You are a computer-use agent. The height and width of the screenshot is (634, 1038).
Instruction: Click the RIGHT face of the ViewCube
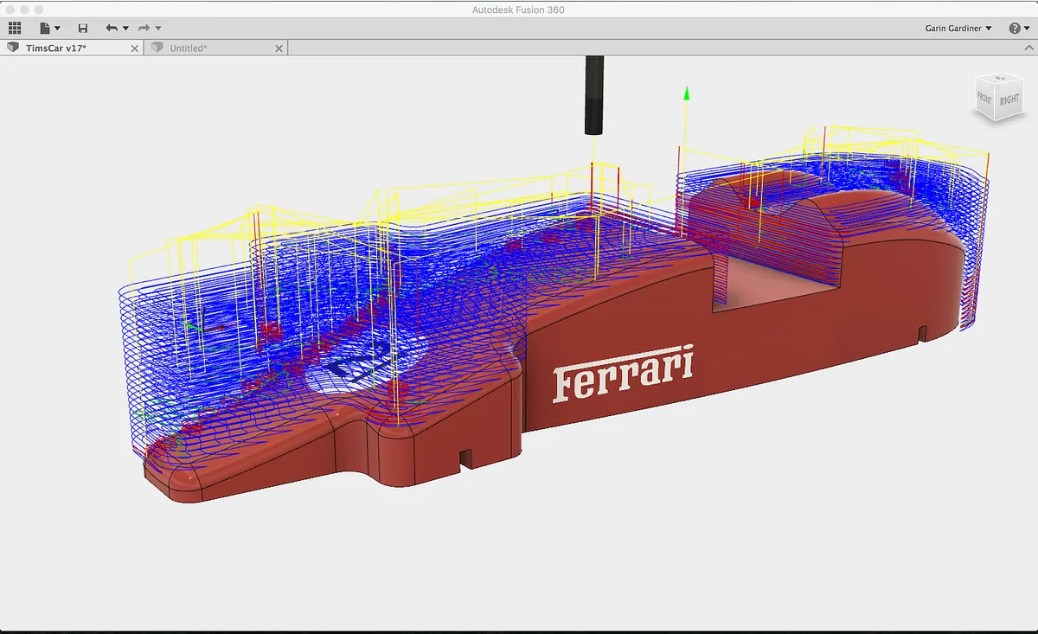coord(1009,100)
